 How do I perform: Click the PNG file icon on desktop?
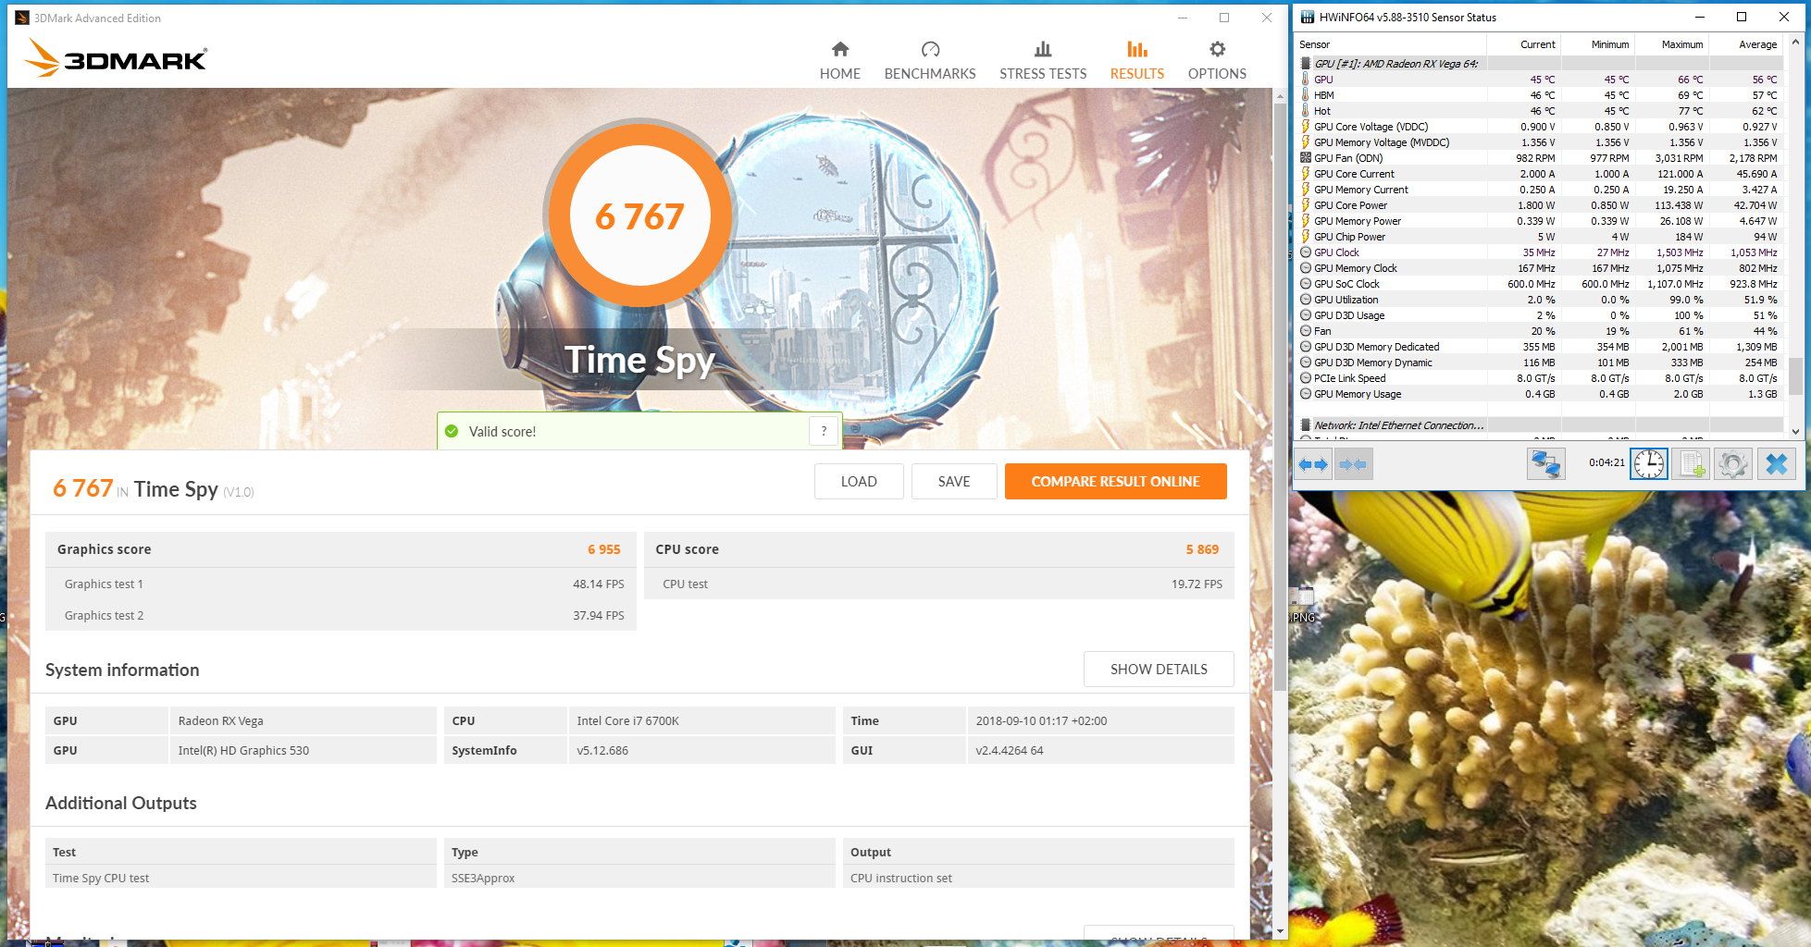tap(1304, 604)
